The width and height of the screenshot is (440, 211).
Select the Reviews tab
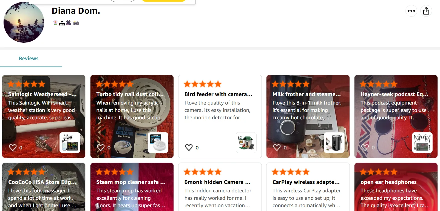[29, 59]
